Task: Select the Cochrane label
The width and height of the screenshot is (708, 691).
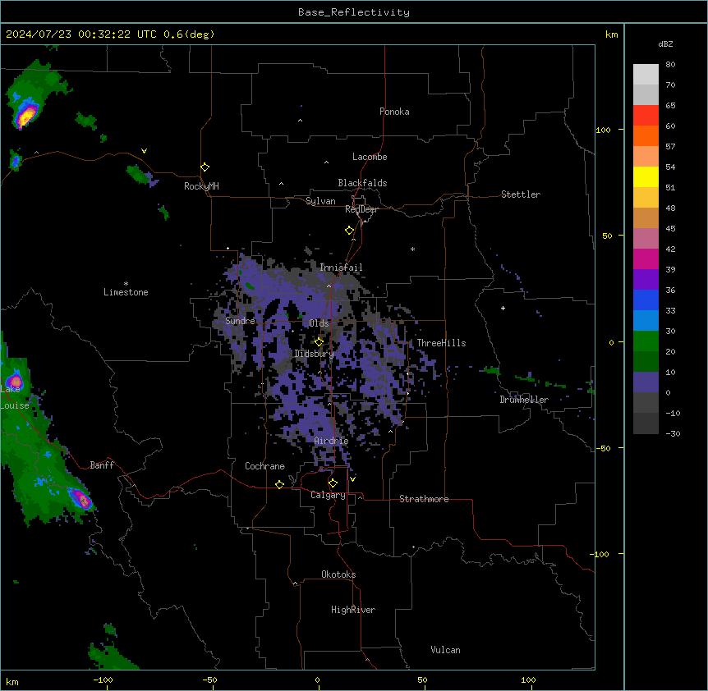Action: [264, 466]
